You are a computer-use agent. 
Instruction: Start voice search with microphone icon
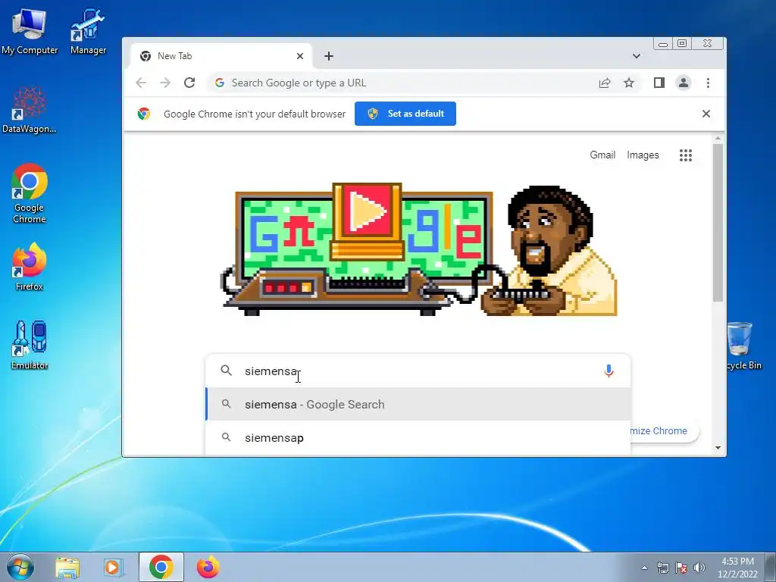tap(609, 371)
